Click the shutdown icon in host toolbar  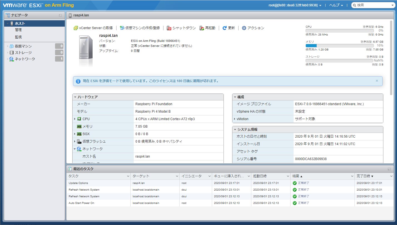pyautogui.click(x=169, y=28)
